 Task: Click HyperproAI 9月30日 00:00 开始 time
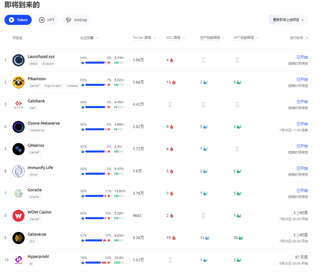click(293, 263)
